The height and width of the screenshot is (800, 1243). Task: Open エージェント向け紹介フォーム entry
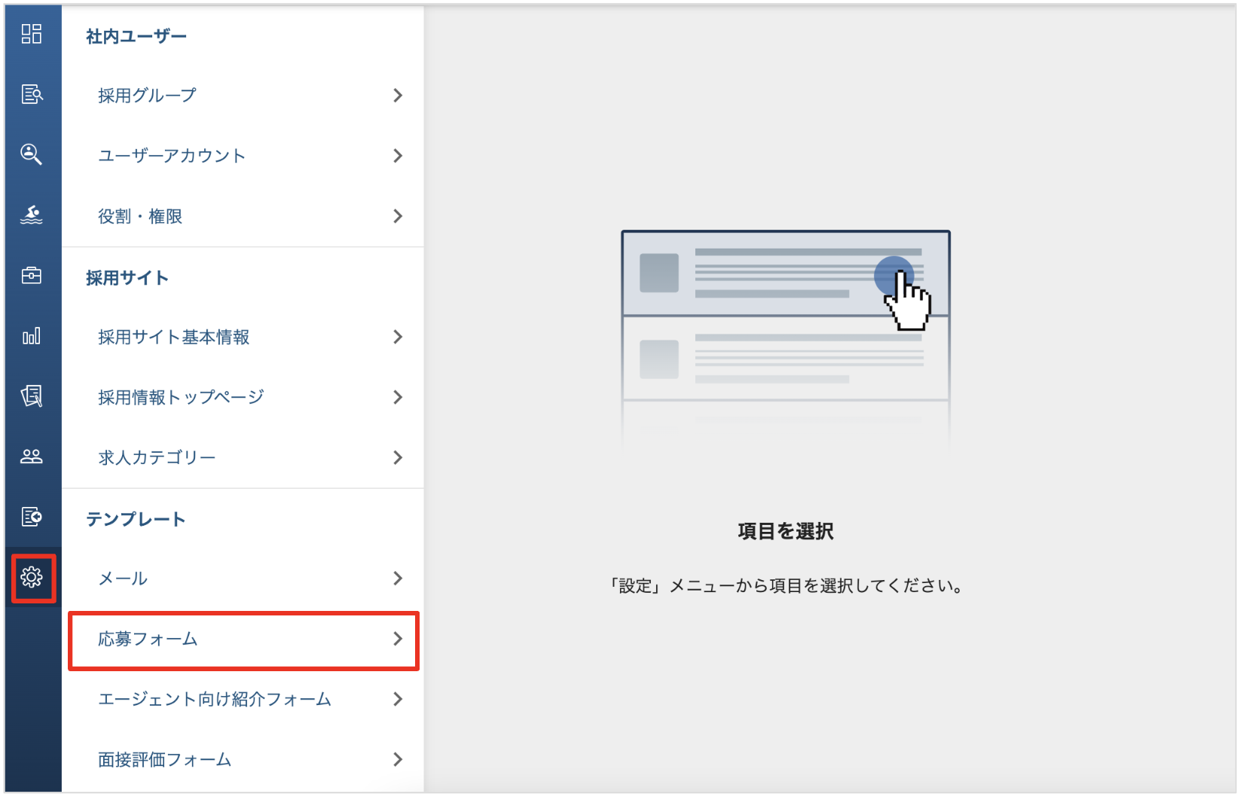coord(243,700)
